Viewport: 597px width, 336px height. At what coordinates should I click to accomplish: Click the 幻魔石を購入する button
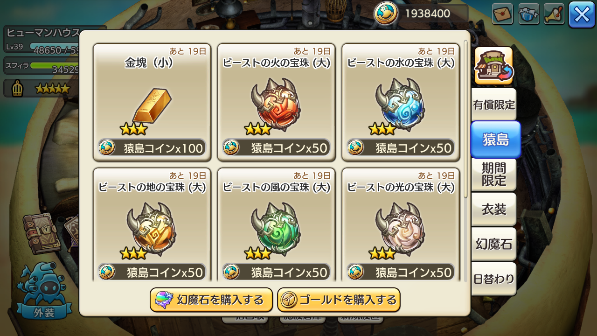click(211, 300)
